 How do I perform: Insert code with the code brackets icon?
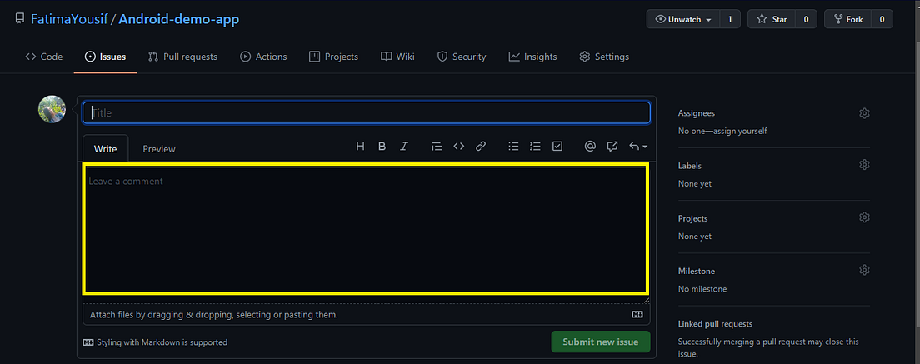click(459, 147)
